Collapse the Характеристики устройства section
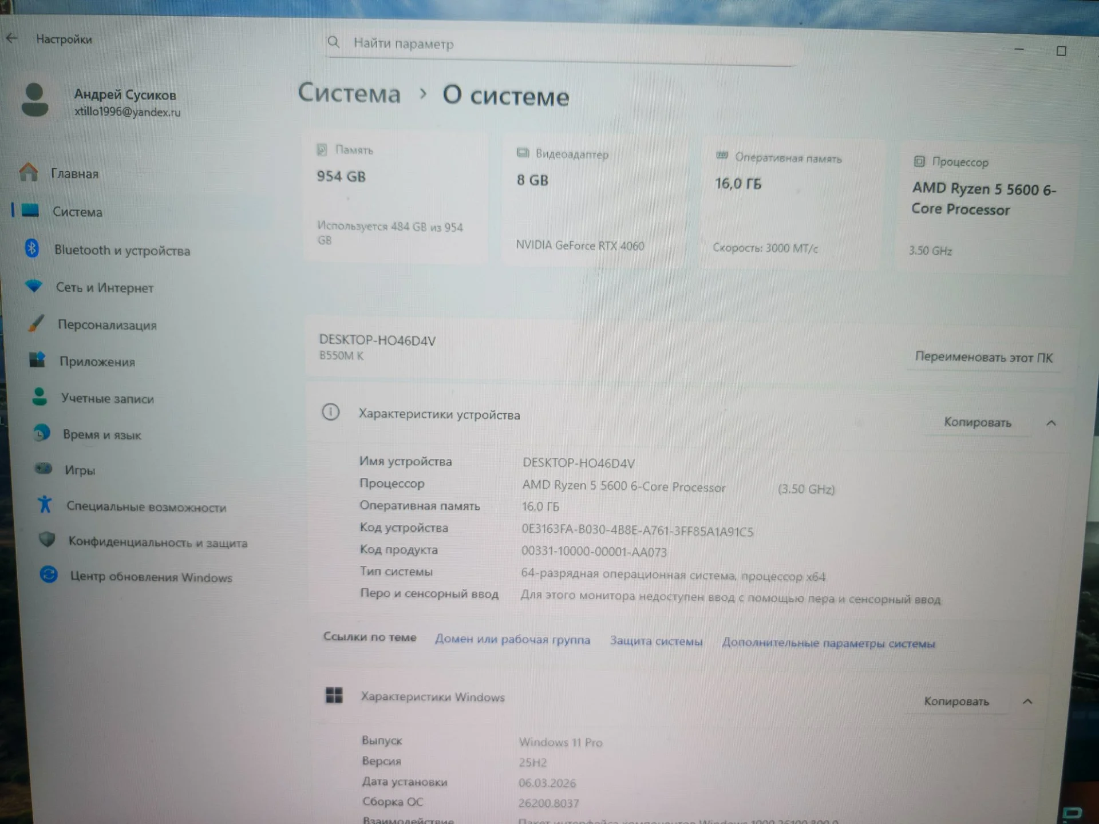Image resolution: width=1099 pixels, height=824 pixels. [1051, 423]
